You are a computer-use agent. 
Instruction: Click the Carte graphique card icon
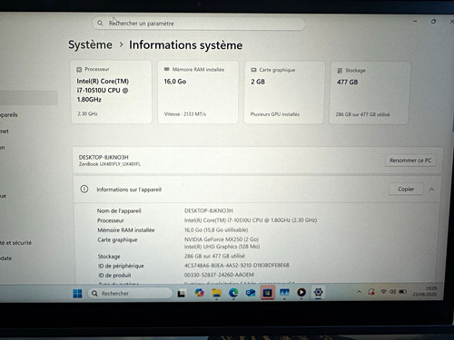tap(253, 70)
